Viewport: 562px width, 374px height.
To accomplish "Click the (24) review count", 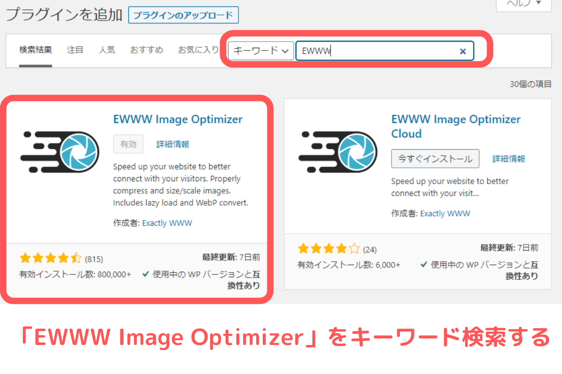I will click(370, 249).
